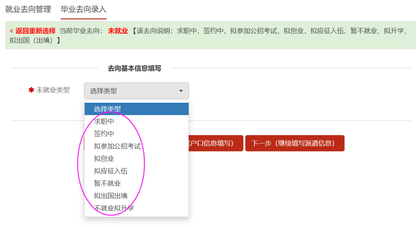
Task: Click the 未就业类型 field label
Action: (53, 90)
